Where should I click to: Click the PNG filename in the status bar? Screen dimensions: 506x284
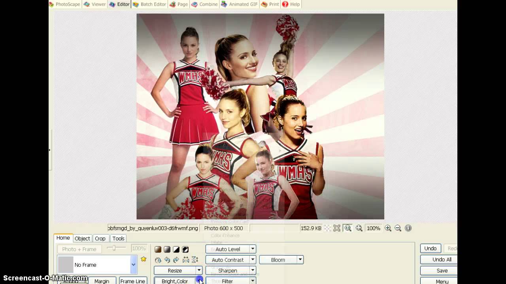[153, 228]
